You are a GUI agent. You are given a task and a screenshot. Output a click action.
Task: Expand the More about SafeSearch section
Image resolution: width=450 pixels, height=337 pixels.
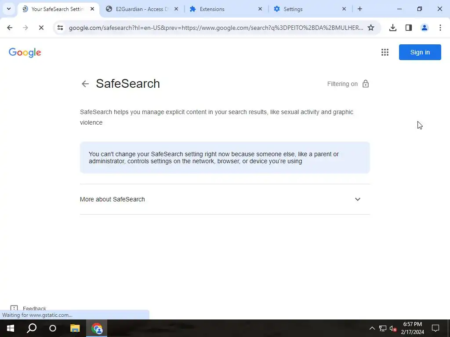(225, 199)
